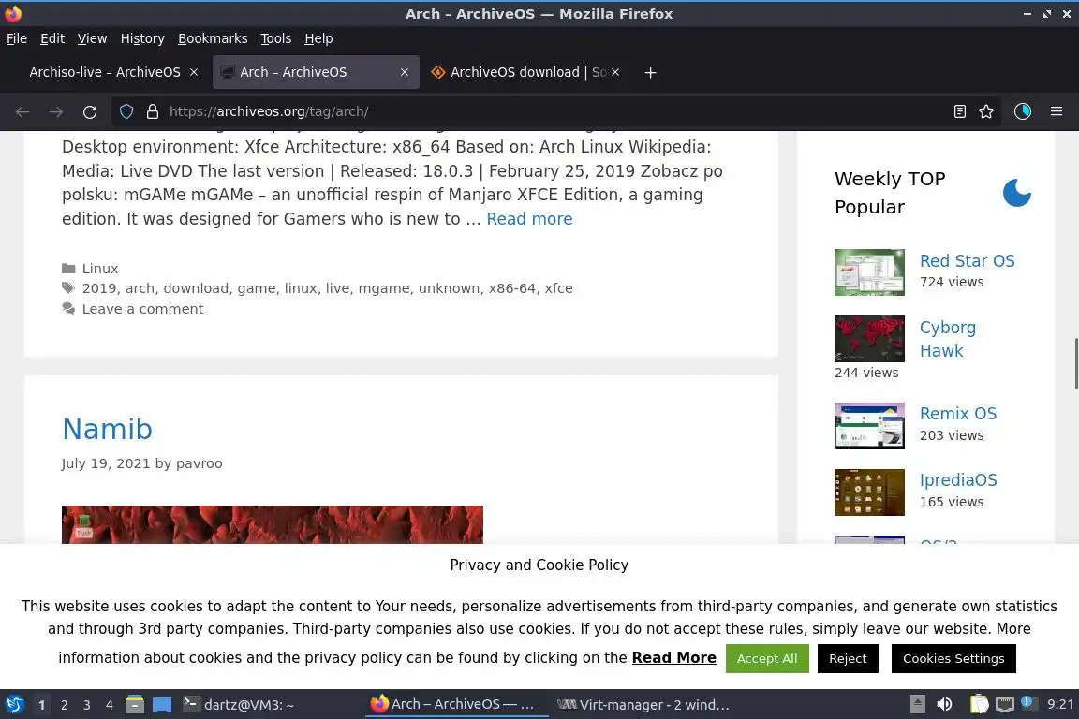Viewport: 1079px width, 719px height.
Task: Switch to Archiso-live – ArchiveOS tab
Action: pos(105,72)
